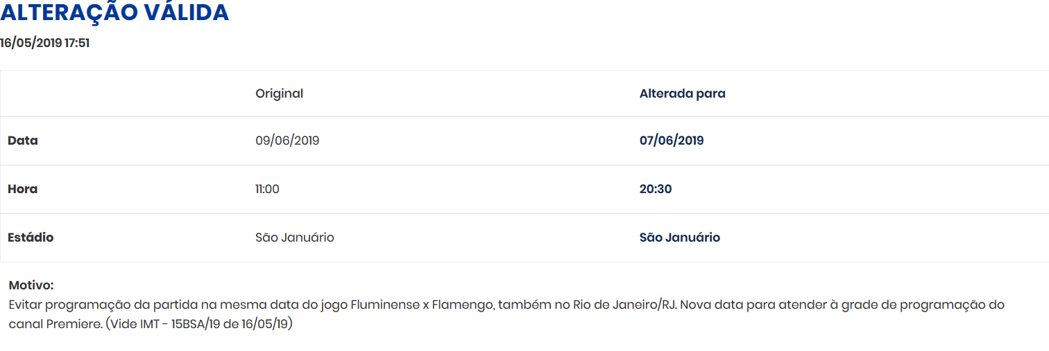Click São Januário in the Original column
The height and width of the screenshot is (351, 1049).
point(294,237)
